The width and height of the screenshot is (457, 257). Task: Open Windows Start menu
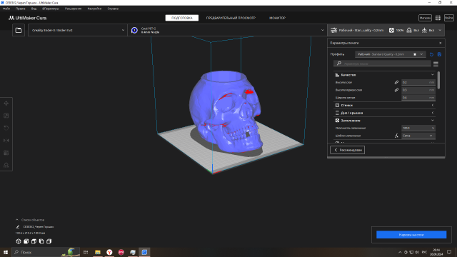point(6,252)
